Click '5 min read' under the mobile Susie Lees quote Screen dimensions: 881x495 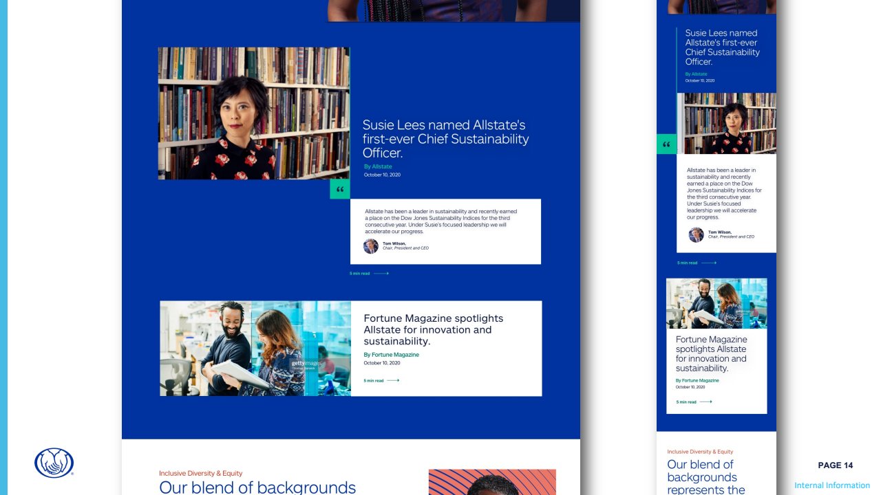point(687,263)
